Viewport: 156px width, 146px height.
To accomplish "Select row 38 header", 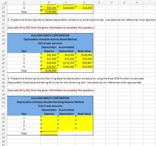I will [x=3, y=55].
